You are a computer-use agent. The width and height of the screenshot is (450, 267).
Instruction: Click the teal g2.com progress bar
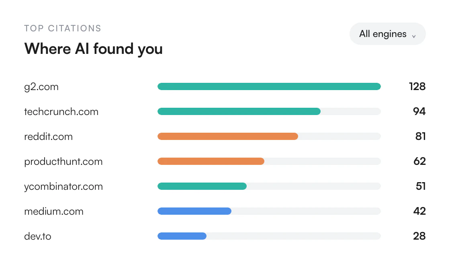[269, 86]
